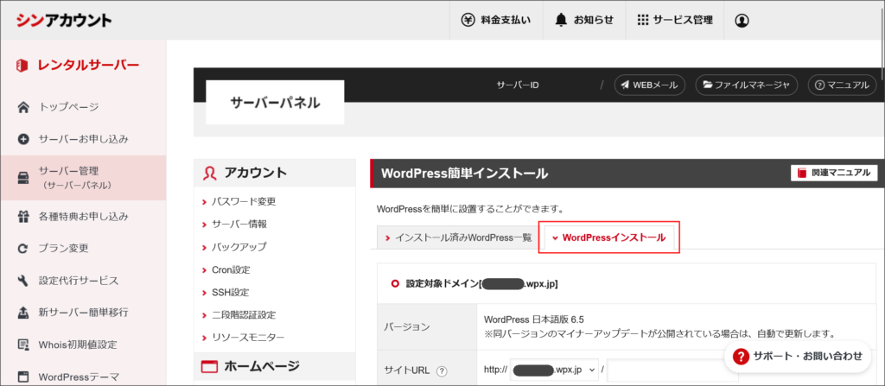
Task: Open リソースモニター link
Action: 248,338
